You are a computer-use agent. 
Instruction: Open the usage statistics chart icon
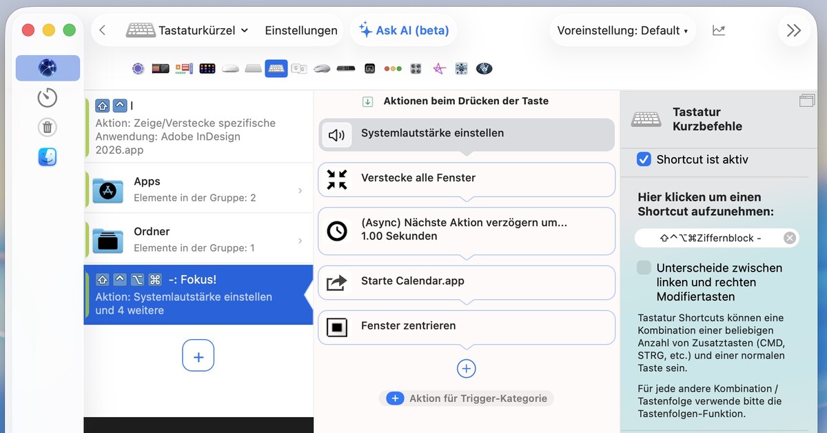719,30
